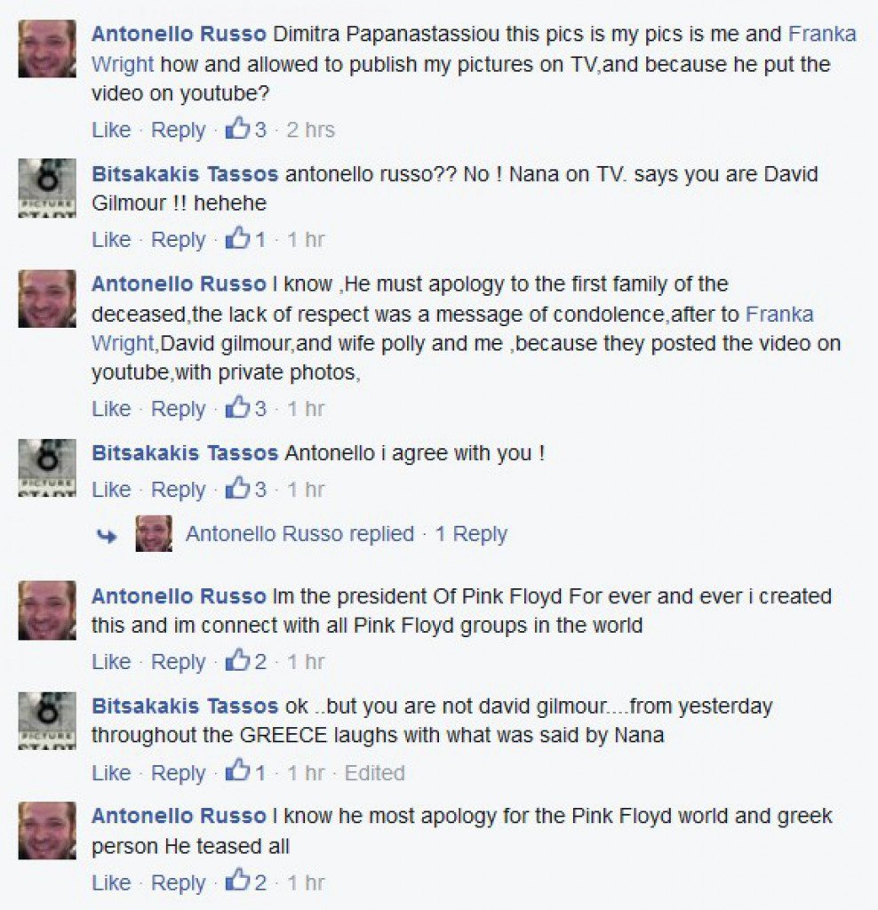The height and width of the screenshot is (910, 878).
Task: Click the thumbs-up icon showing 3 likes on the 2 hrs comment
Action: [237, 128]
